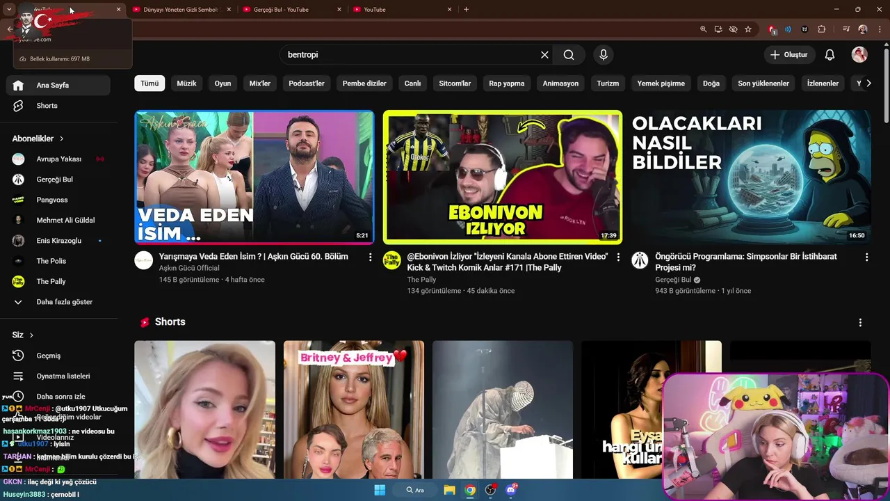Open the Chrome tab search dropdown
The width and height of the screenshot is (890, 501).
(x=9, y=9)
